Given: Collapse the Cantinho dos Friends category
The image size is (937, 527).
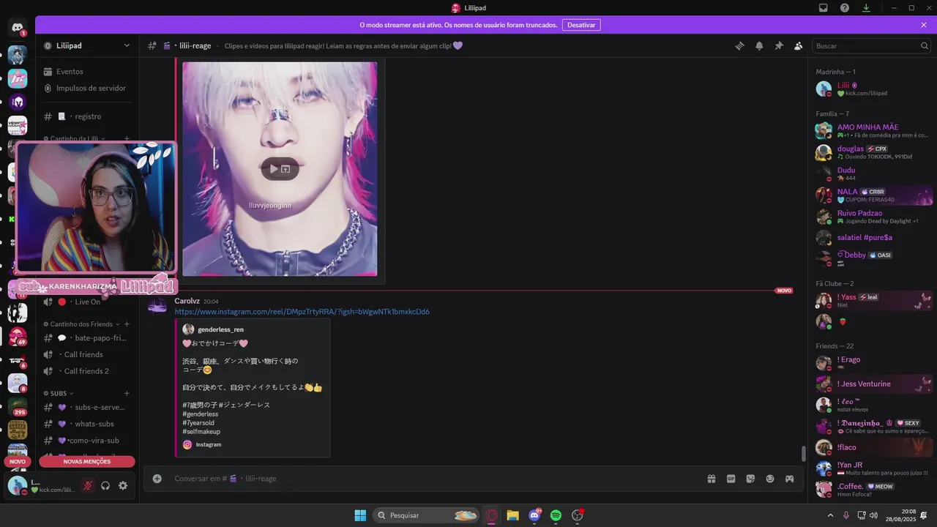Looking at the screenshot, I should [x=78, y=324].
